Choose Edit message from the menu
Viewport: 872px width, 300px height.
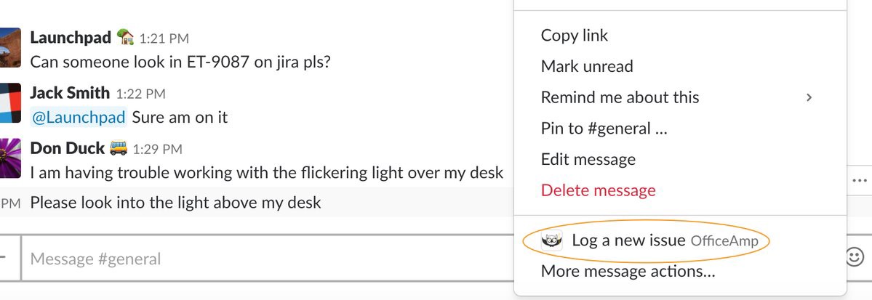pyautogui.click(x=588, y=160)
